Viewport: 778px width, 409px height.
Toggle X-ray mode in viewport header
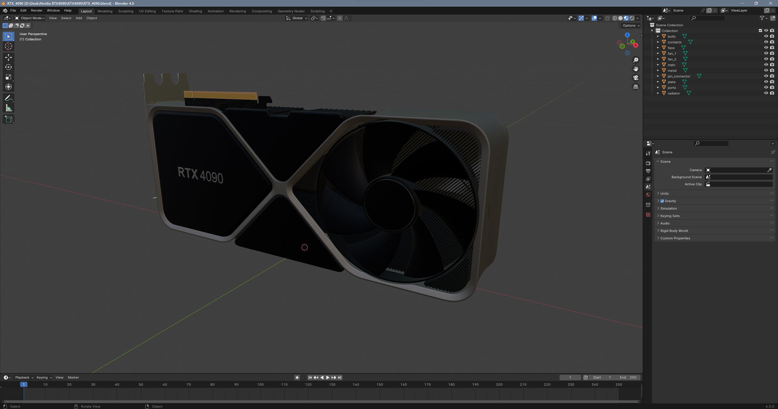point(607,18)
